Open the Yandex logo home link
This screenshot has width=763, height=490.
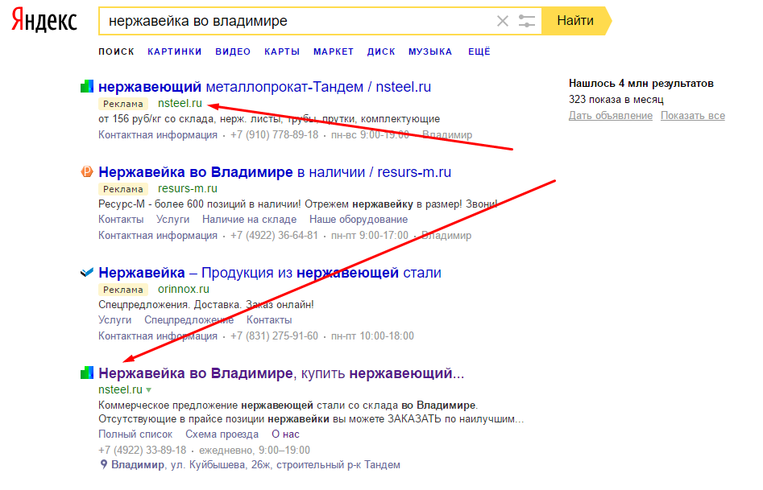pos(44,21)
